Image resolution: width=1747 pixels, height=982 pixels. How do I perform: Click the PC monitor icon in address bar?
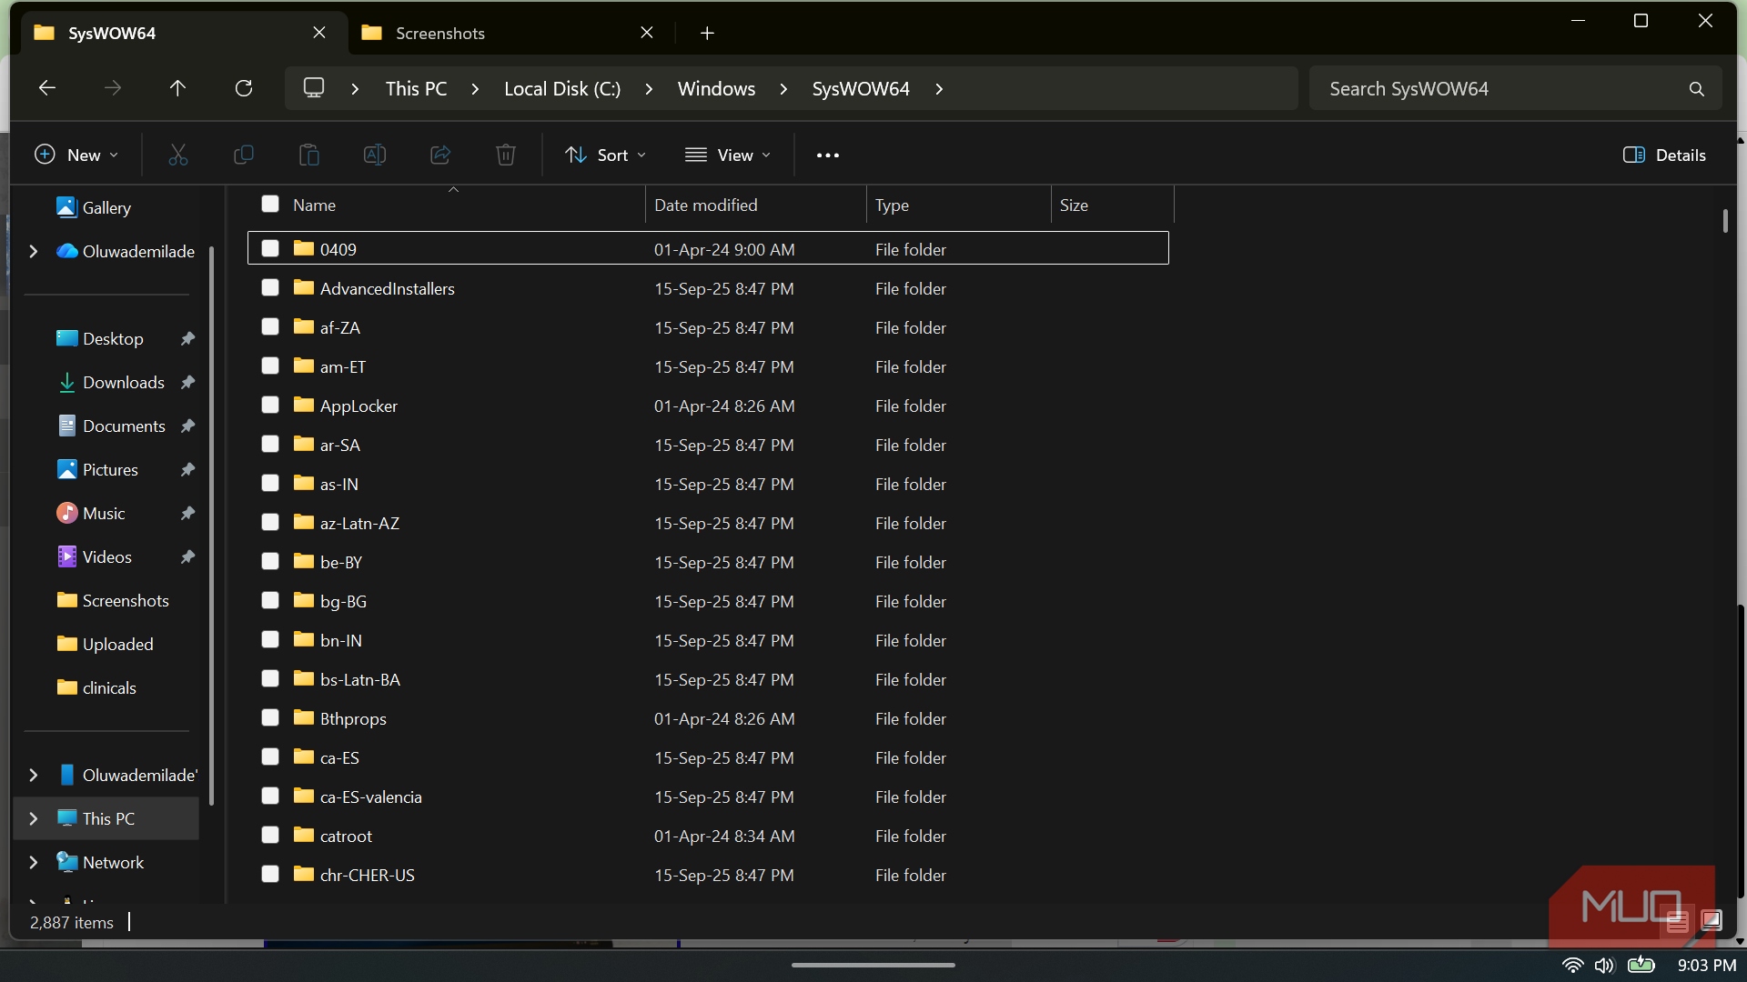click(314, 88)
